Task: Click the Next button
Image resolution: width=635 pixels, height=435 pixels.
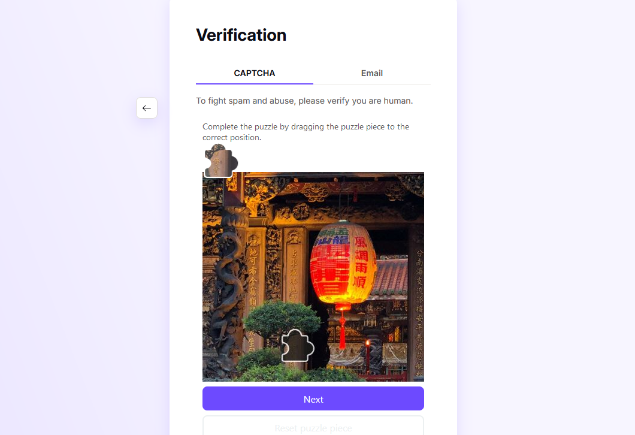Action: pos(313,398)
